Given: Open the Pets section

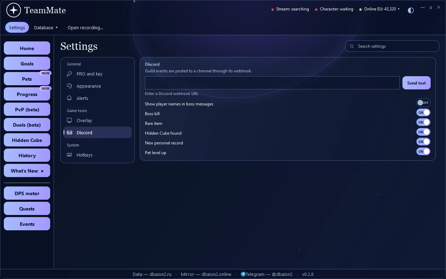Looking at the screenshot, I should 27,79.
